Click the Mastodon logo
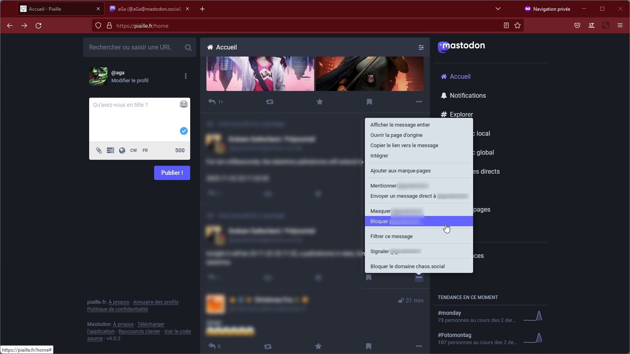 coord(461,47)
